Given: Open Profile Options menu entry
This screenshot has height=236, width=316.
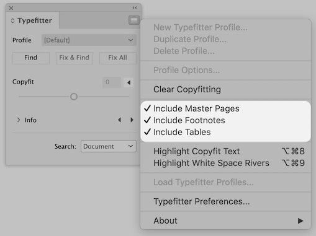Looking at the screenshot, I should pos(225,70).
